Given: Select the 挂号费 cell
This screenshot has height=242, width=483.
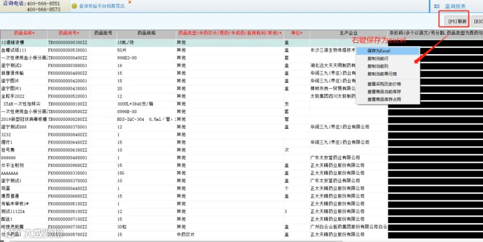Looking at the screenshot, I should pos(24,150).
